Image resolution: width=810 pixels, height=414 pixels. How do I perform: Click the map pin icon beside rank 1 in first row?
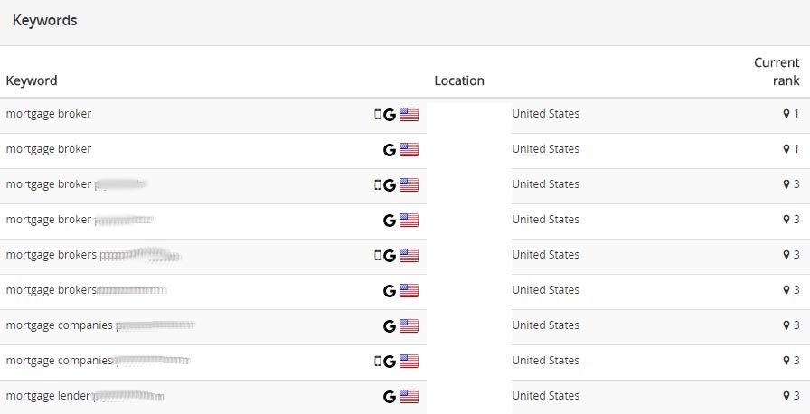(786, 114)
